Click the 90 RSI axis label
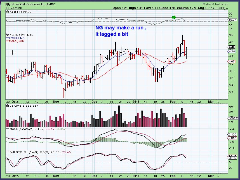This screenshot has height=180, width=240. click(x=231, y=14)
